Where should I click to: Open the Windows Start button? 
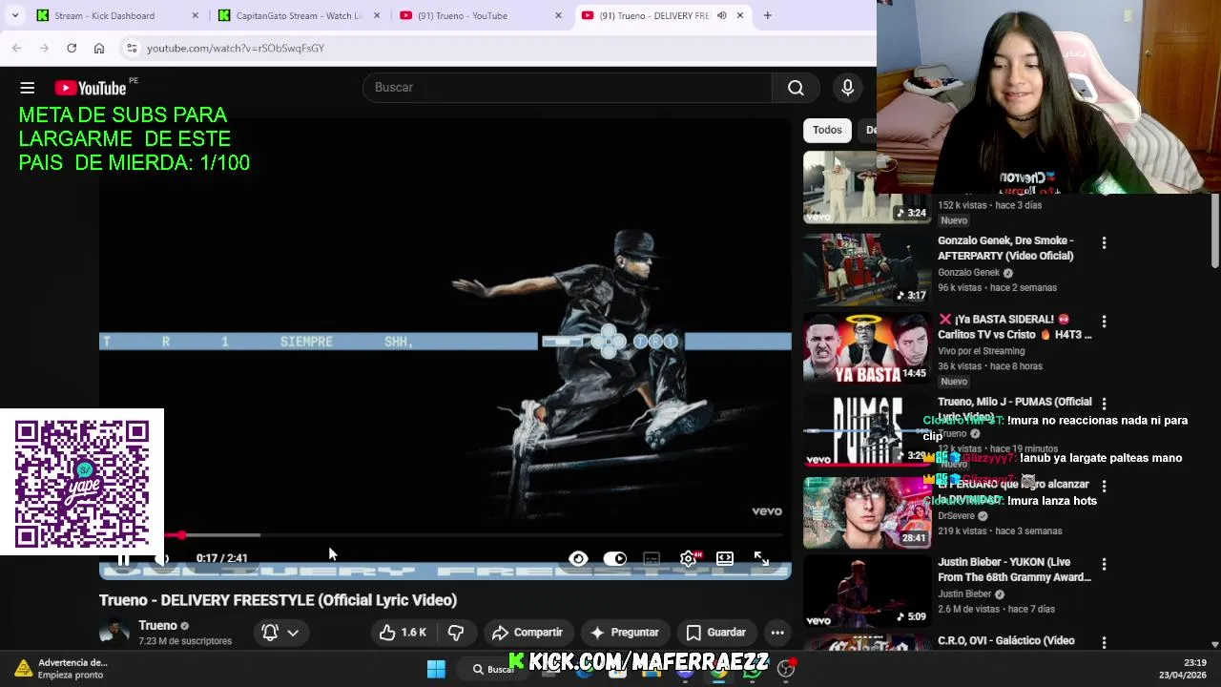(436, 669)
